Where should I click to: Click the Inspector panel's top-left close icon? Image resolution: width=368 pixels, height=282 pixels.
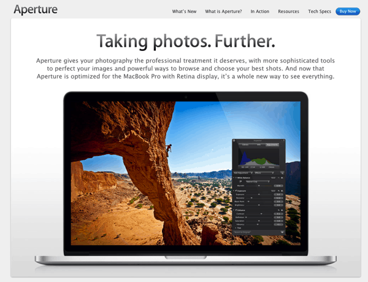(x=234, y=141)
